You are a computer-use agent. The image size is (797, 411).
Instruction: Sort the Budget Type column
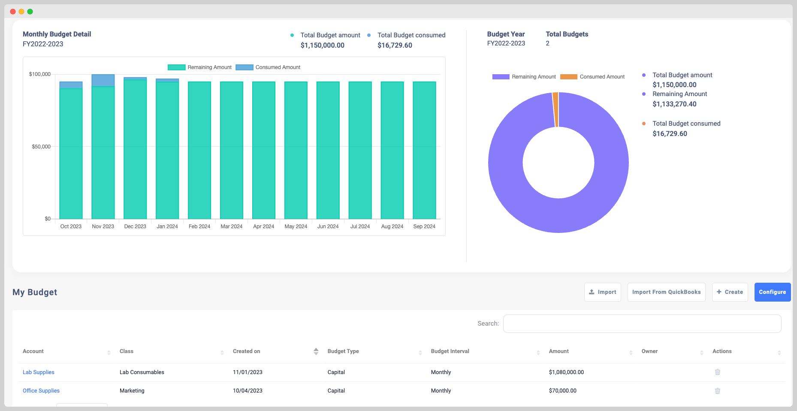(420, 352)
